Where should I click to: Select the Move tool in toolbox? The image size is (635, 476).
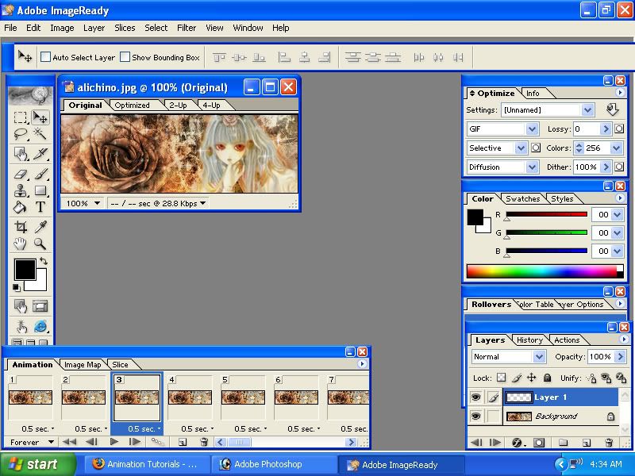point(40,117)
